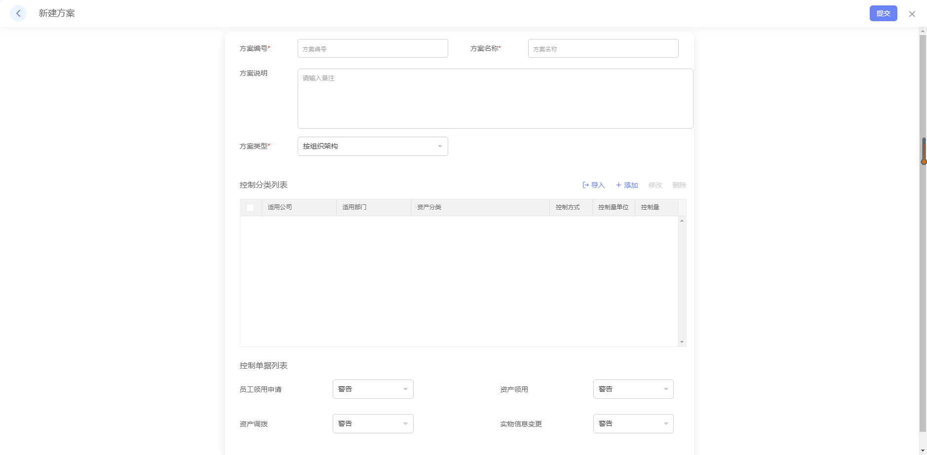Click the 删除 delete link
The width and height of the screenshot is (927, 455).
click(x=679, y=185)
